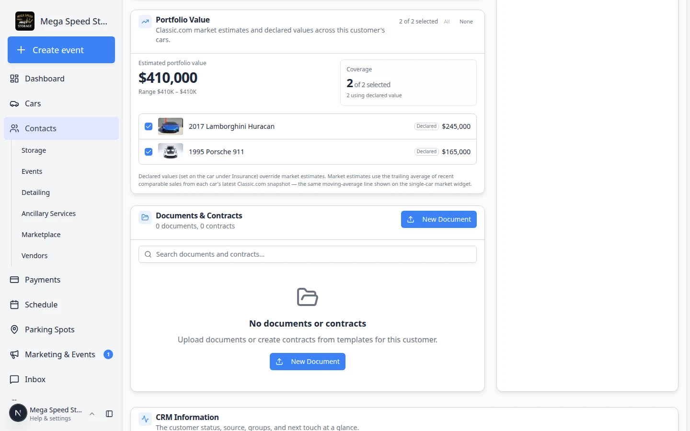The width and height of the screenshot is (690, 431).
Task: Click the Marketing & Events megaphone icon
Action: pyautogui.click(x=14, y=354)
